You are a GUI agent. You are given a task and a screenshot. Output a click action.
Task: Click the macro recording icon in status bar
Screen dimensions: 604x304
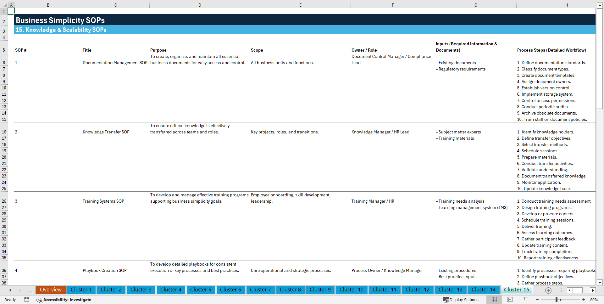(x=27, y=300)
